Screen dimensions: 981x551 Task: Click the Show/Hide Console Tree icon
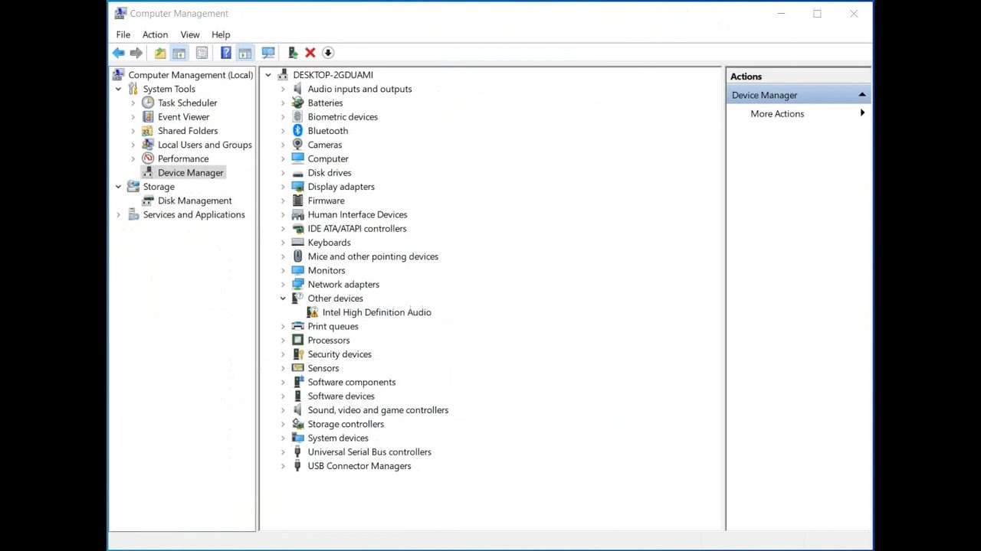click(179, 53)
